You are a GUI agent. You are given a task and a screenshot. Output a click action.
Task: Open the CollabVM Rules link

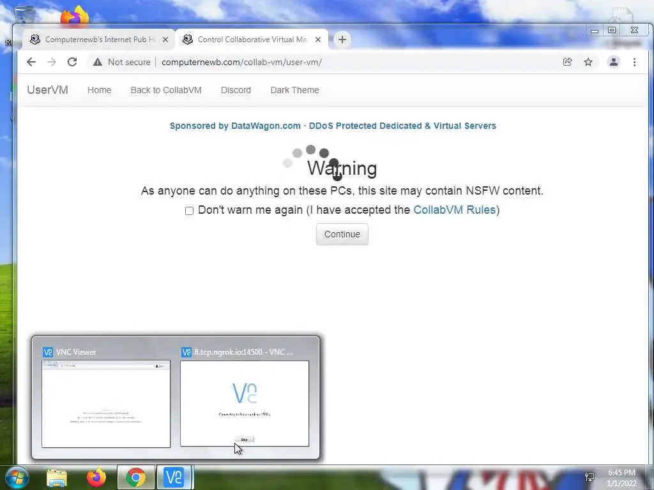click(x=454, y=209)
